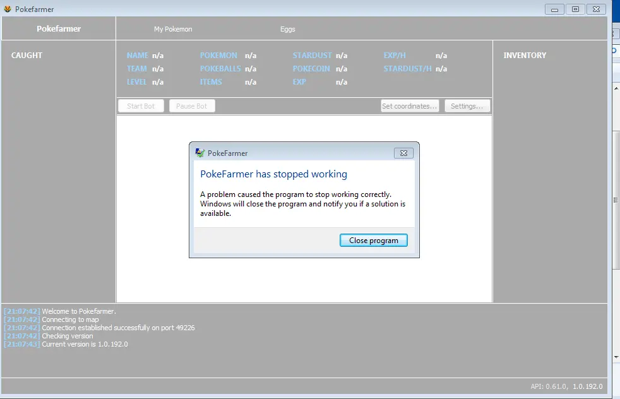Click the ITEMS stat label
Screen dimensions: 620x399
[211, 82]
